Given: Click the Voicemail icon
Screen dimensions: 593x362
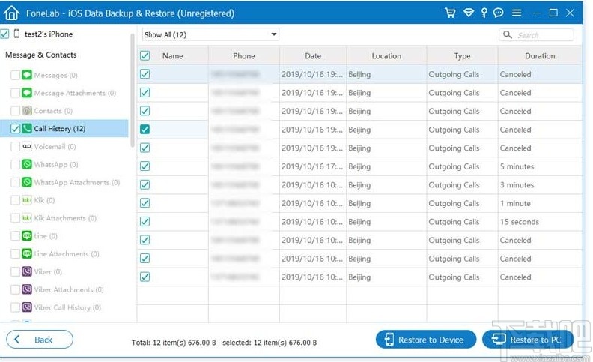Looking at the screenshot, I should (27, 146).
